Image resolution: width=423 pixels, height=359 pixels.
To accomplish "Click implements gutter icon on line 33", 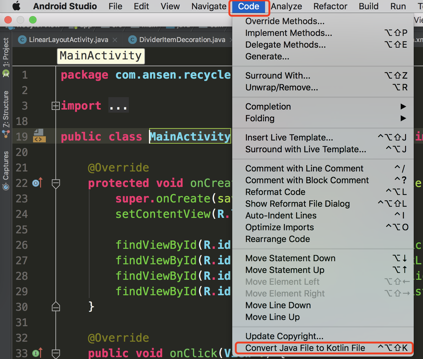I will (37, 353).
